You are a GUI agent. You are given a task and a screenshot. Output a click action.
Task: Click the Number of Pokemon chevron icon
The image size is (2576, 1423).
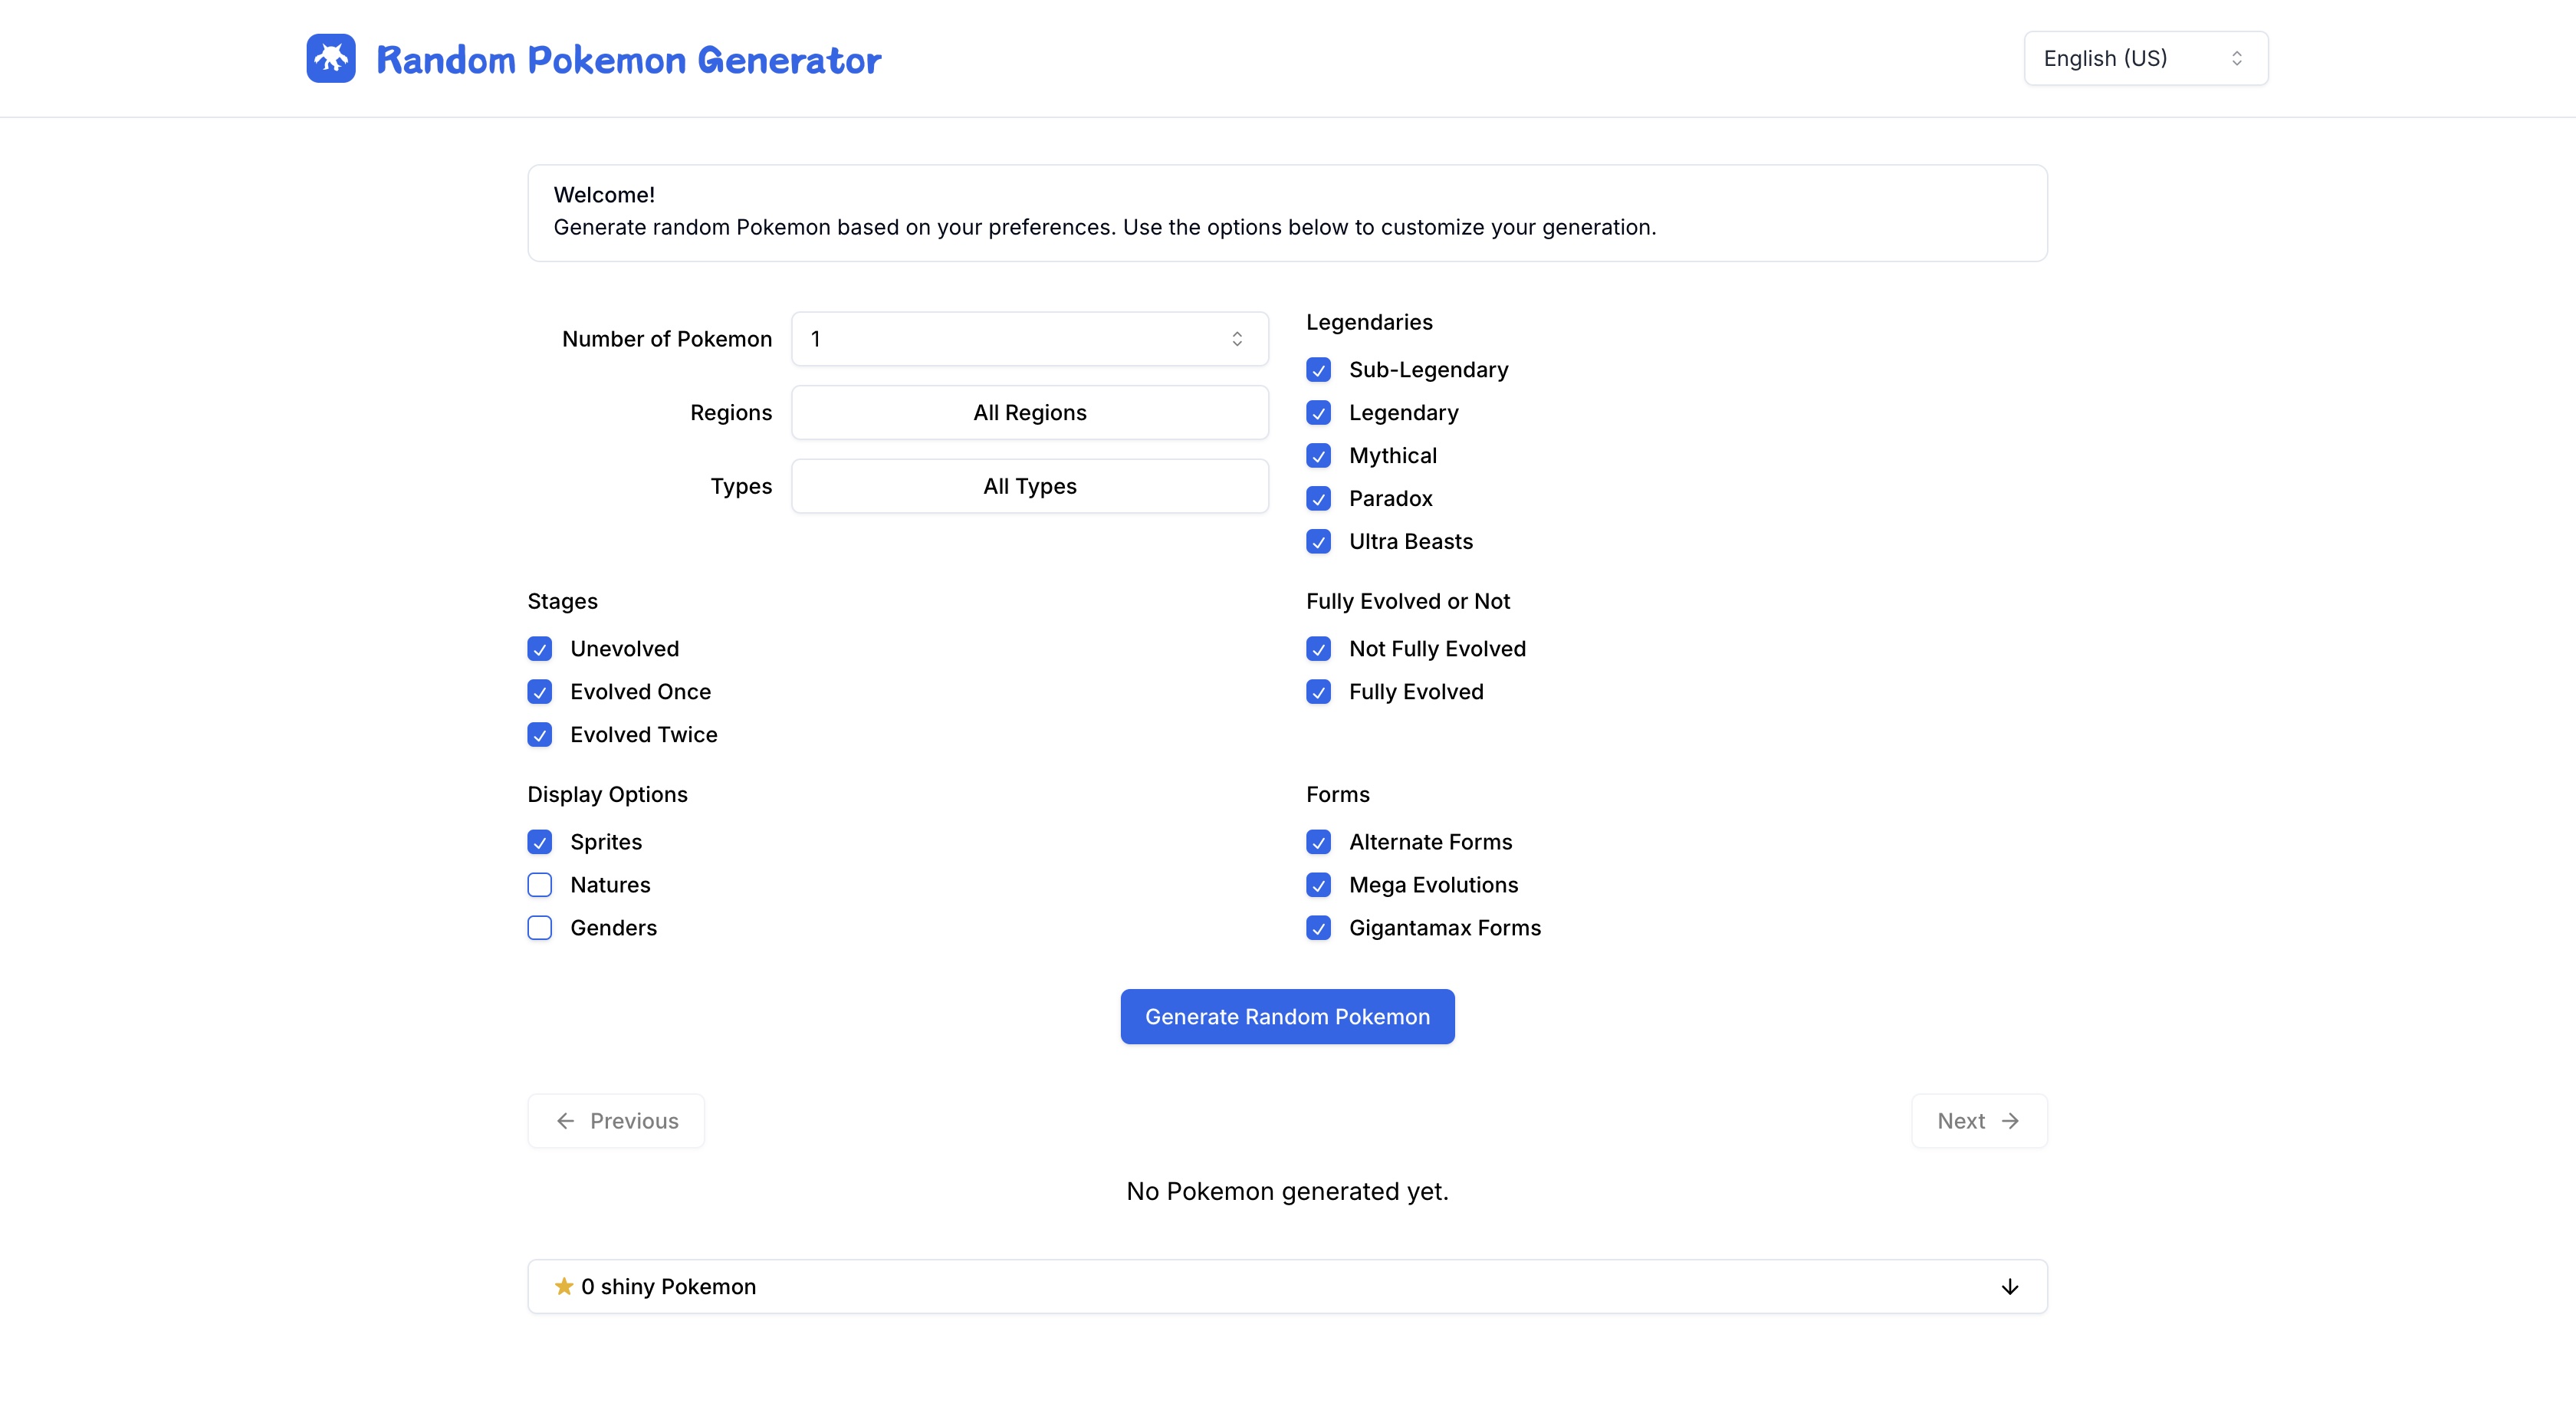coord(1237,339)
